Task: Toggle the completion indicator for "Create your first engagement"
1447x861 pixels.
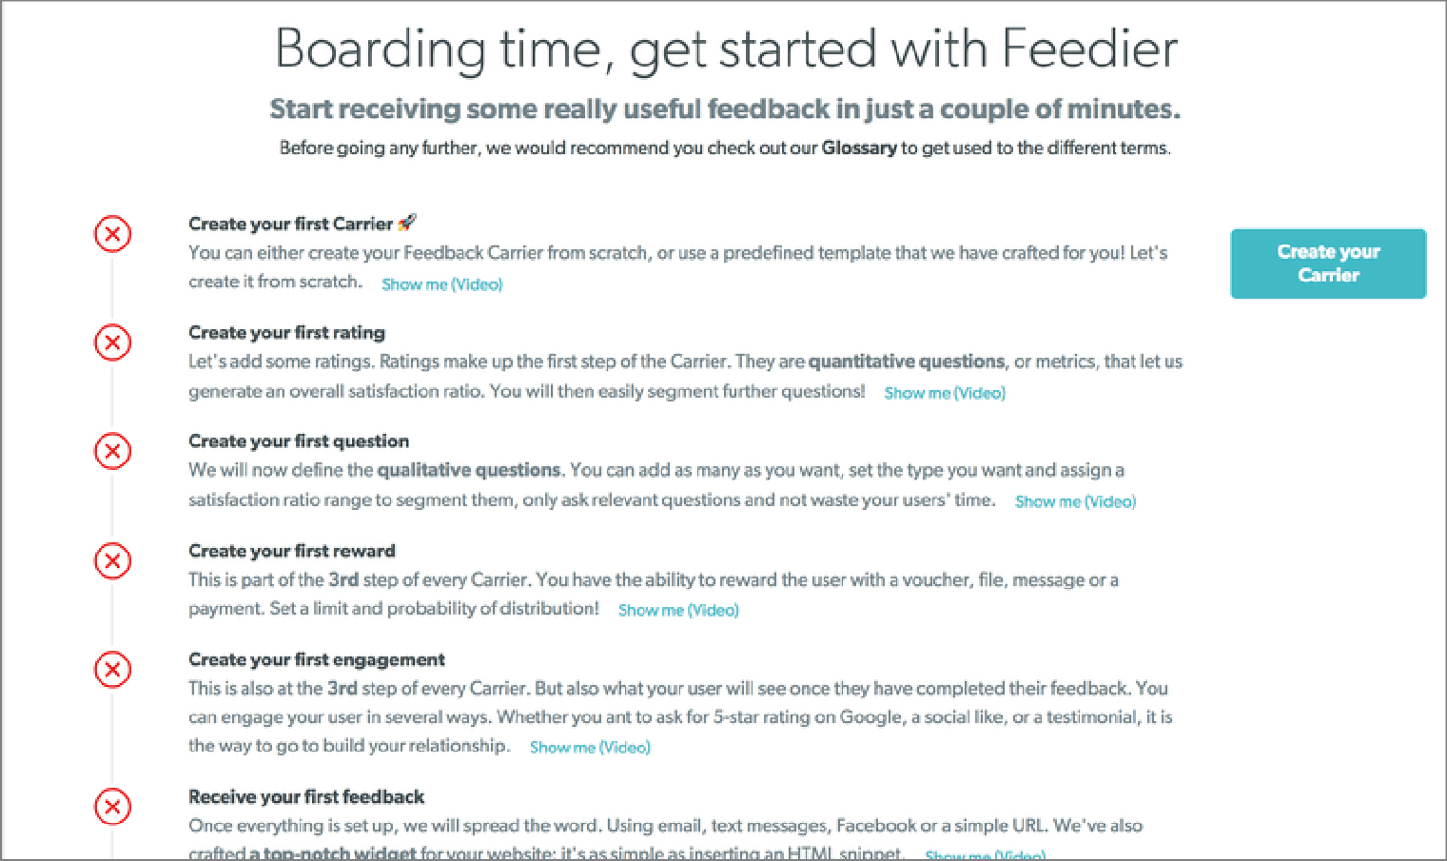Action: [112, 670]
